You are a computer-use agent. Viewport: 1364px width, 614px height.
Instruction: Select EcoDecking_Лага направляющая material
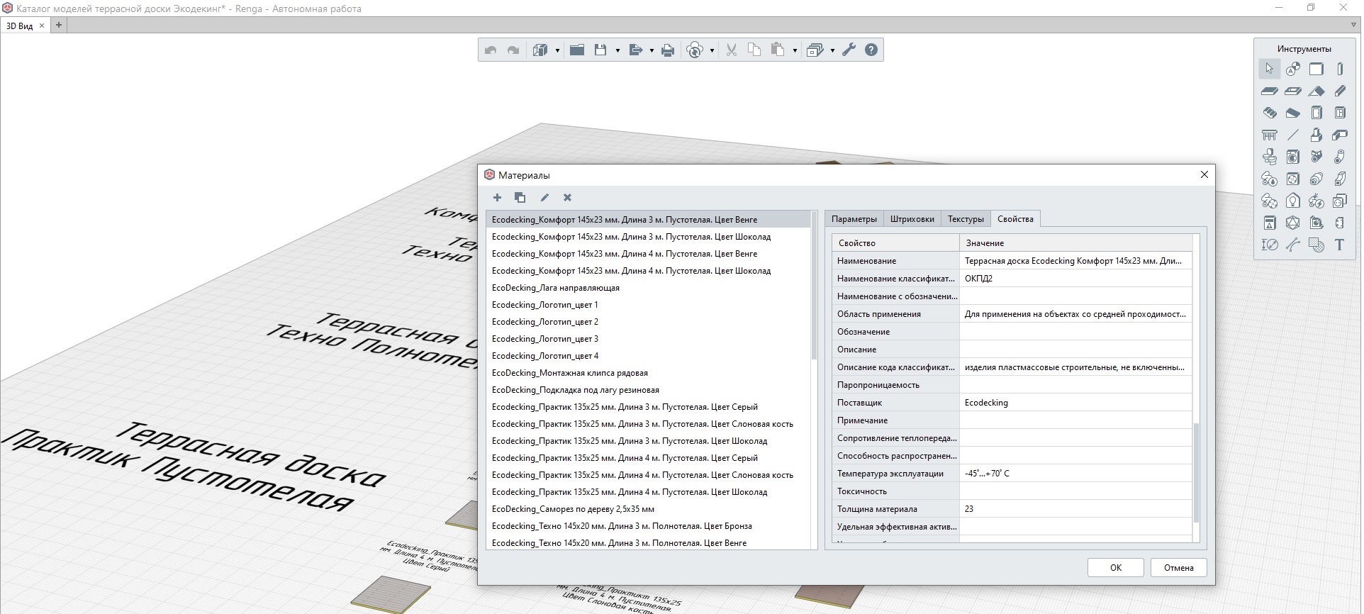pyautogui.click(x=648, y=288)
